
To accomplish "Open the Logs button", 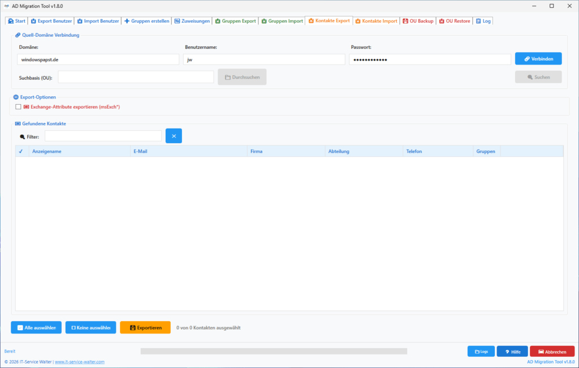I will 481,352.
